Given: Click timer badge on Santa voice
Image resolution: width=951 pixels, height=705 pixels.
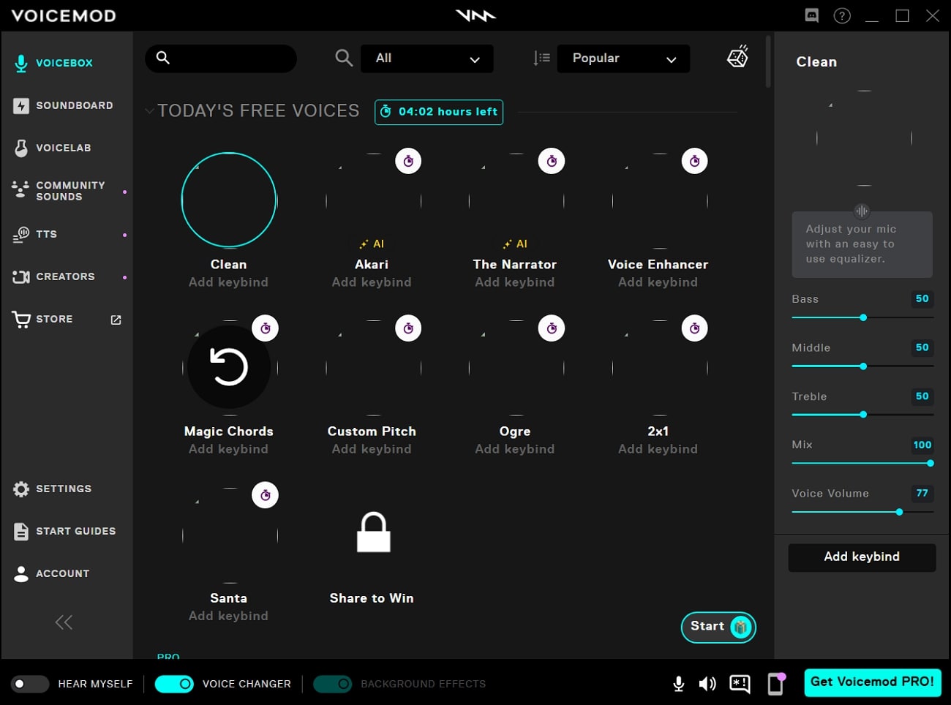Looking at the screenshot, I should pos(266,495).
